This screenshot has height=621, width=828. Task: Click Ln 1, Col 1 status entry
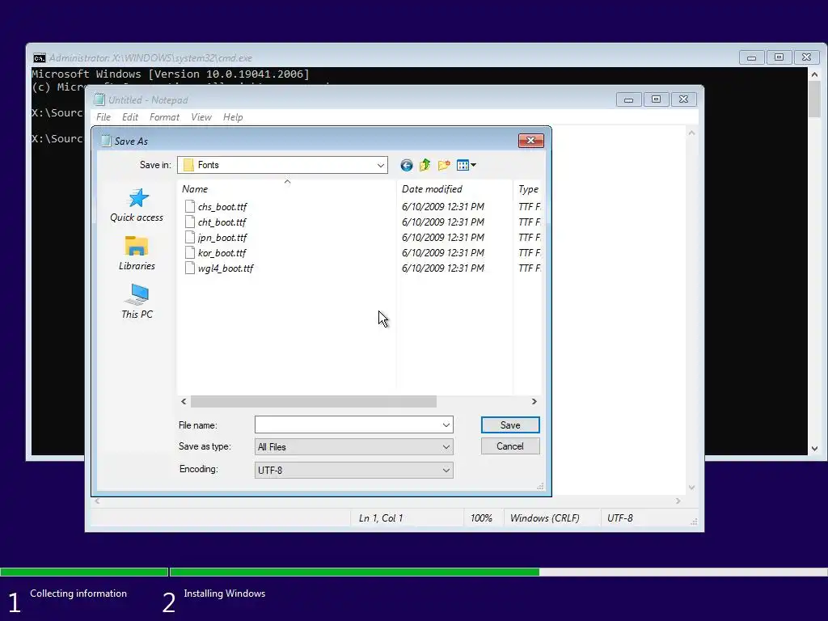click(381, 518)
